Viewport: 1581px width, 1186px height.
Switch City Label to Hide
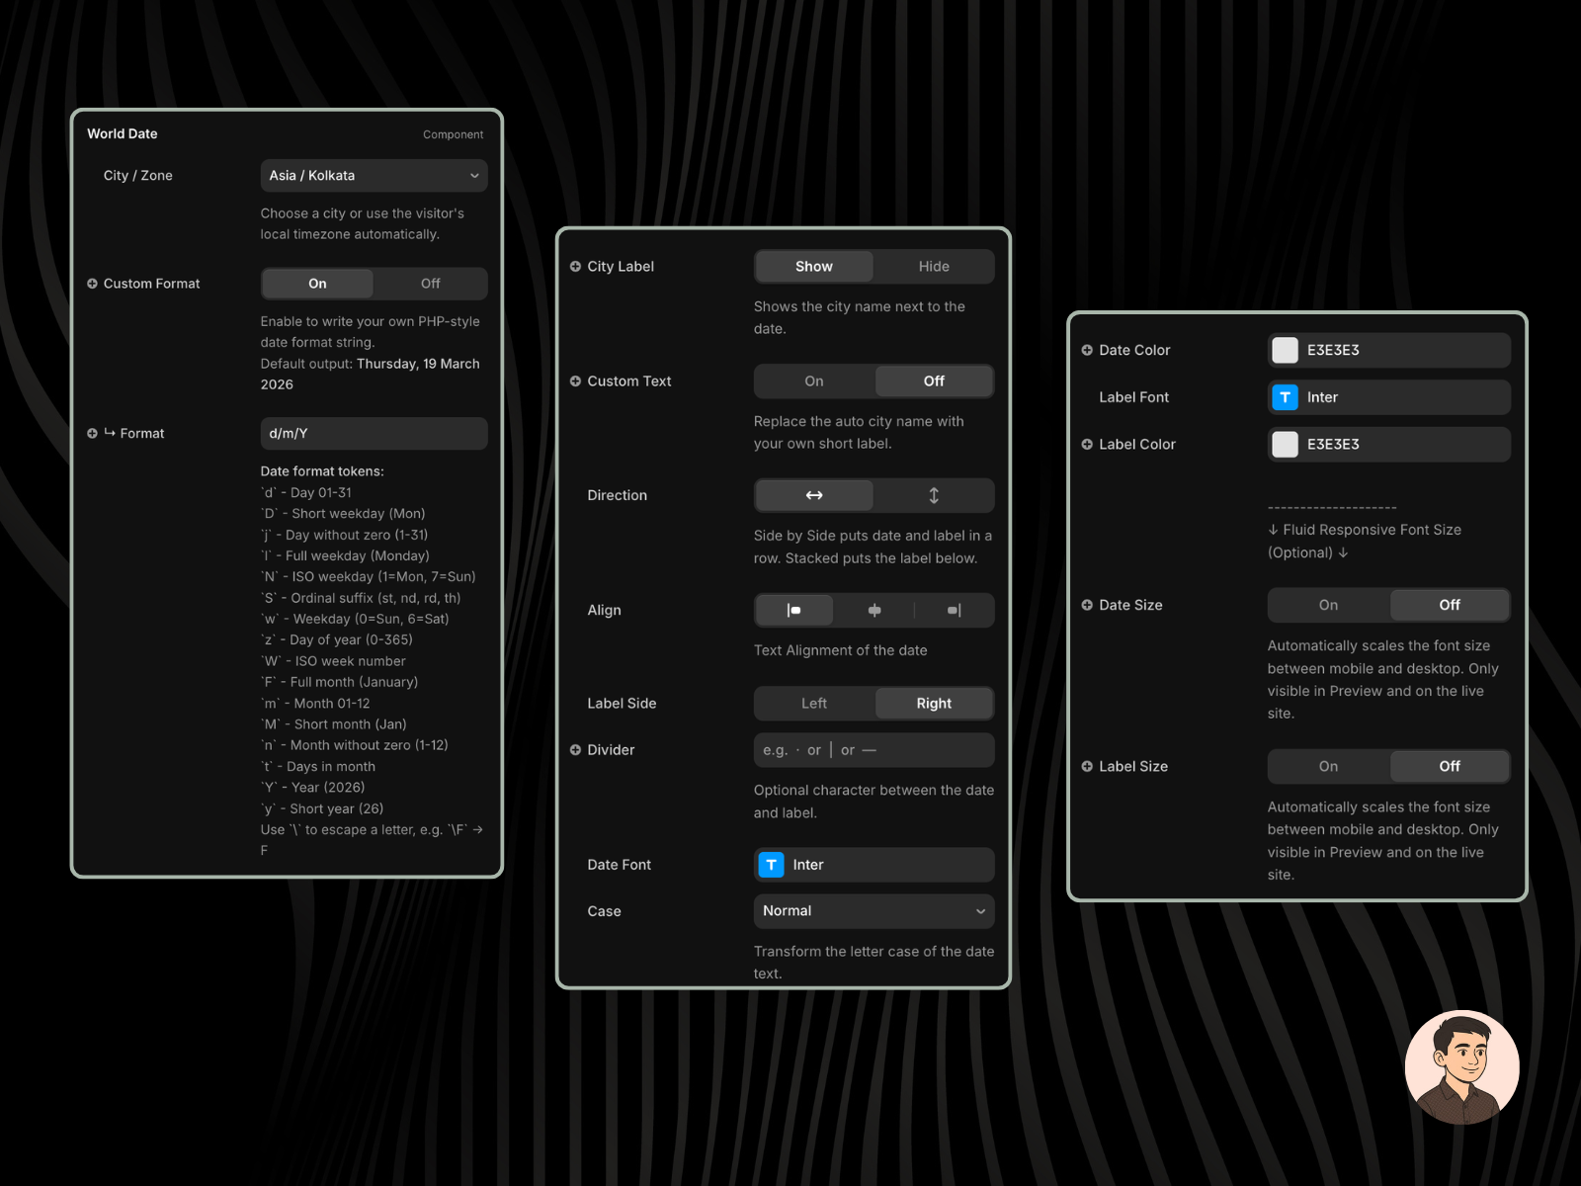click(x=934, y=266)
